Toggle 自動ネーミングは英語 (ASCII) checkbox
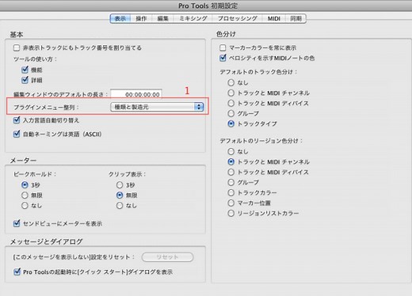The image size is (412, 296). click(17, 134)
